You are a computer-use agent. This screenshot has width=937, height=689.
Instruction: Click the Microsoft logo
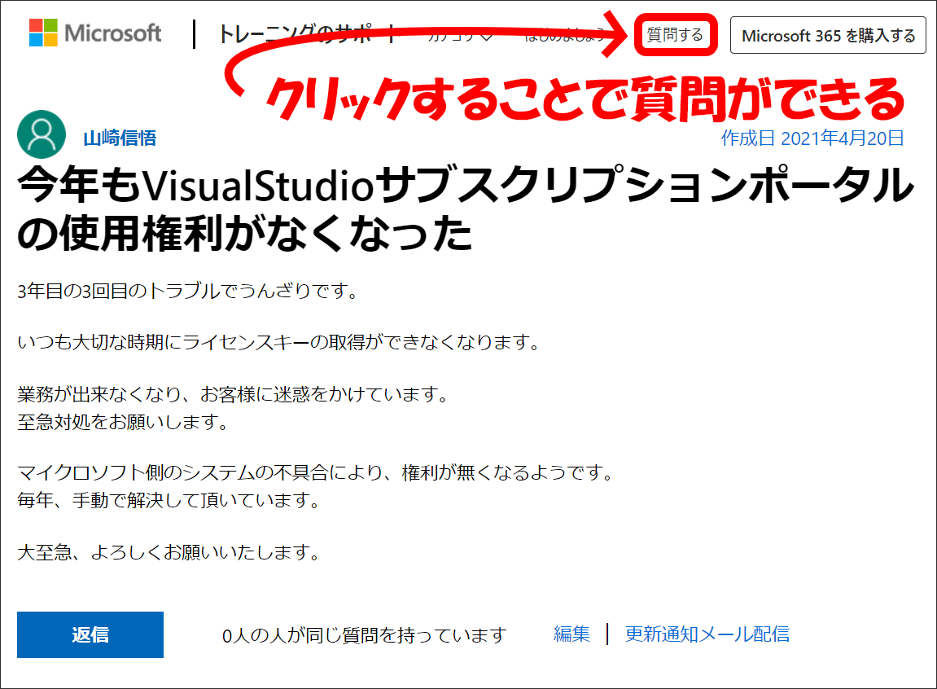click(95, 33)
